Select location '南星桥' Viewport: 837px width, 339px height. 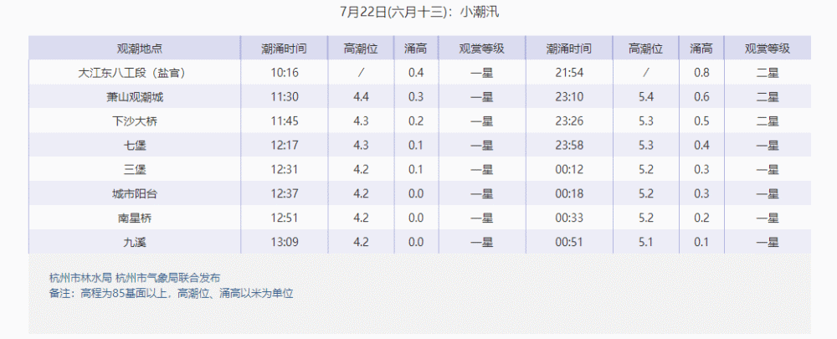coord(135,218)
